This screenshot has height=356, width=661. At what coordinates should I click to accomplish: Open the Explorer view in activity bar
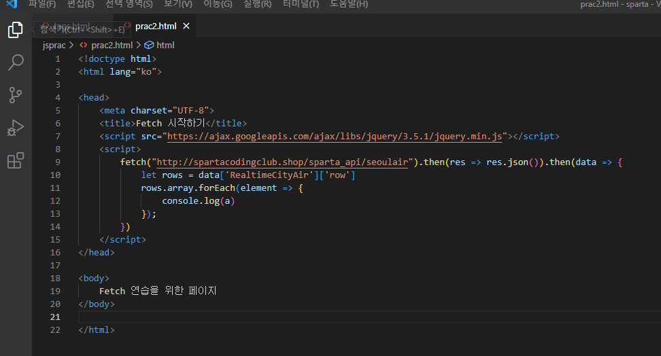(16, 30)
